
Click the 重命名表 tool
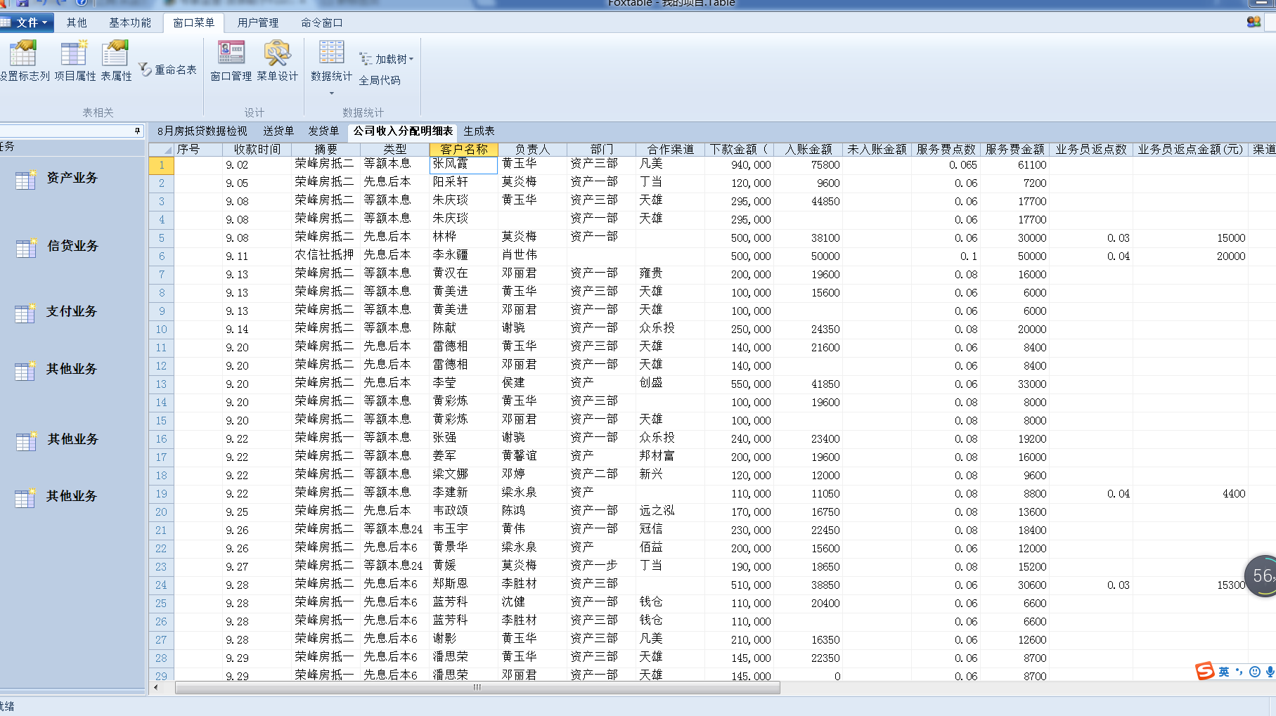(x=168, y=70)
